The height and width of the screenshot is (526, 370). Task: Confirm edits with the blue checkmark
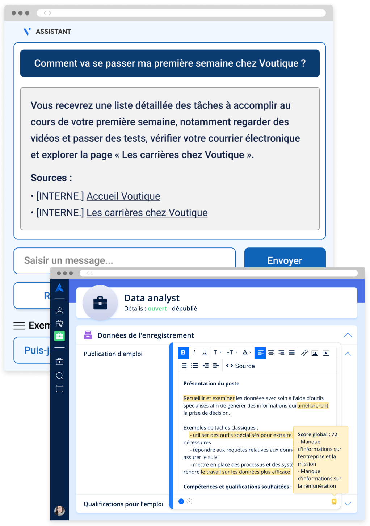181,501
